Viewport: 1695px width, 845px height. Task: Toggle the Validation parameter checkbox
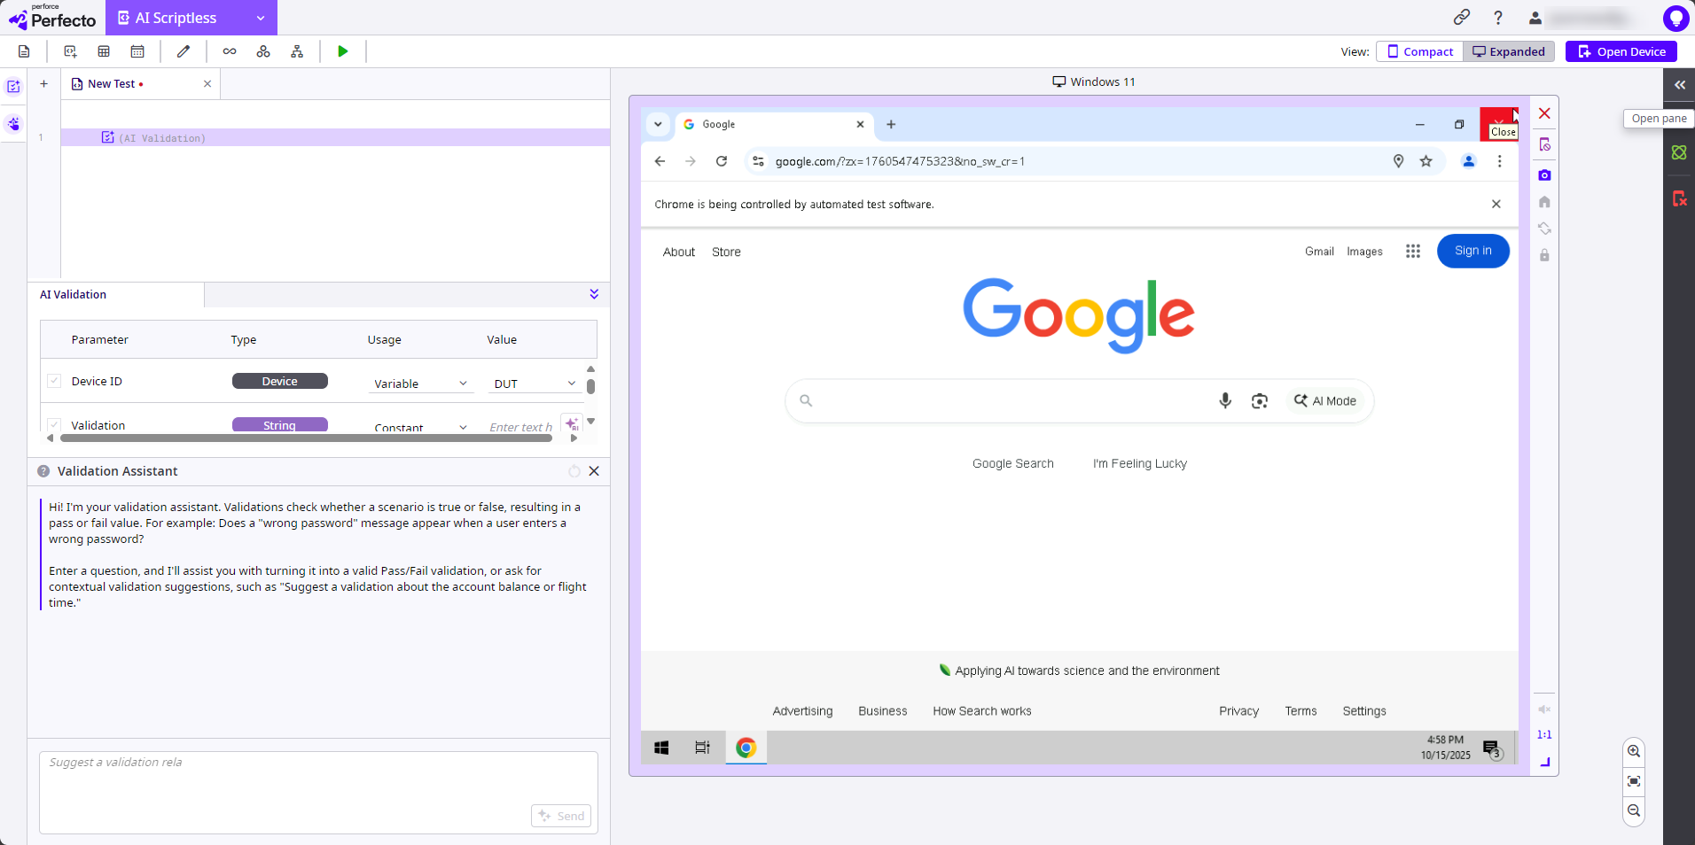[54, 425]
